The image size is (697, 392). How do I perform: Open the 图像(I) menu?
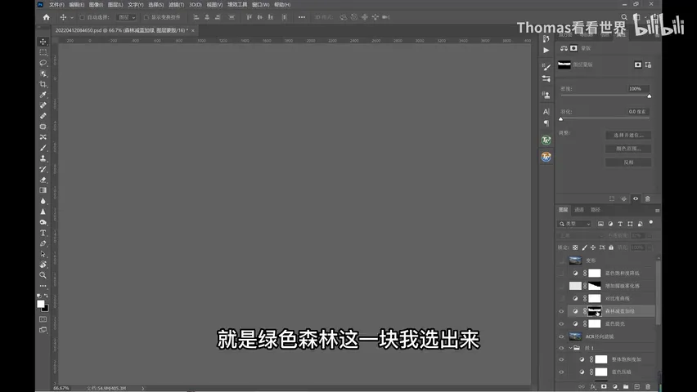(x=96, y=5)
